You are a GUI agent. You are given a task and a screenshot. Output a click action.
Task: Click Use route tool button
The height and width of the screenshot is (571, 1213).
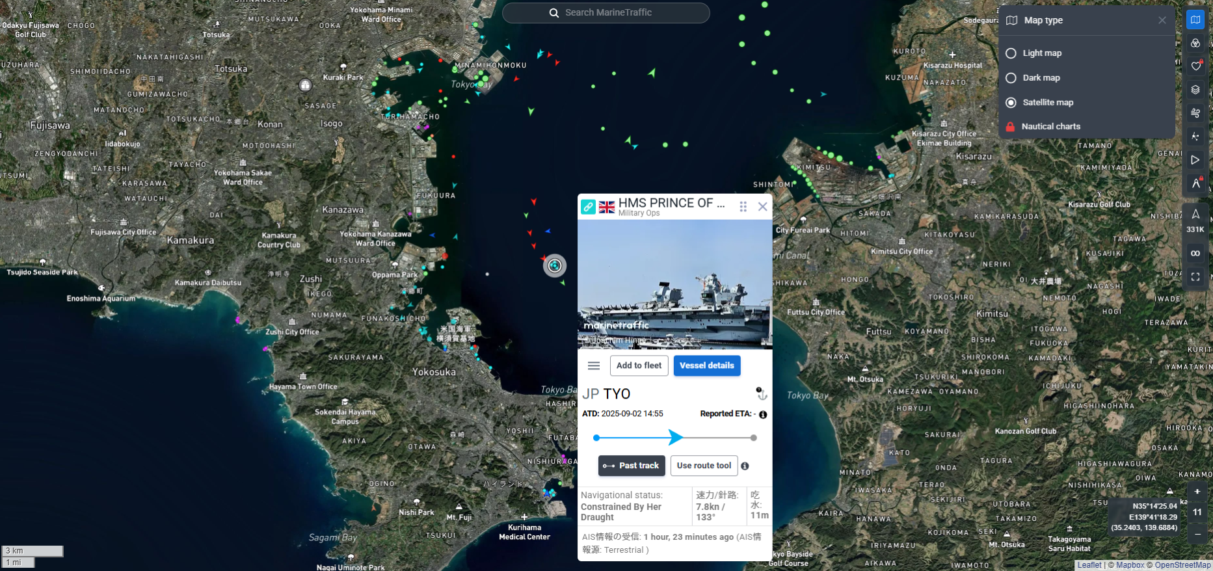point(704,466)
